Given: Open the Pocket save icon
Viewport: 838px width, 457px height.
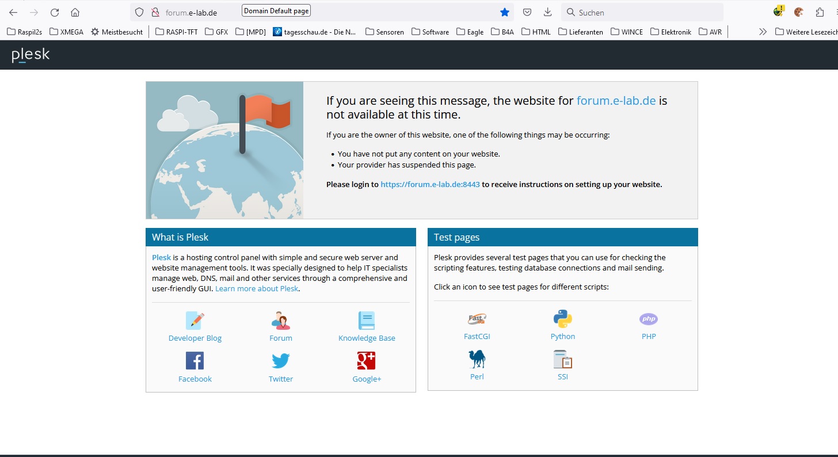Looking at the screenshot, I should click(x=527, y=12).
